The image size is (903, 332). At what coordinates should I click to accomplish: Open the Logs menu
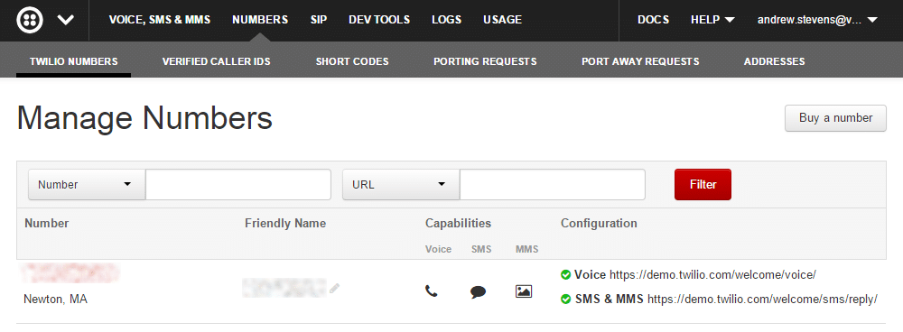[446, 20]
